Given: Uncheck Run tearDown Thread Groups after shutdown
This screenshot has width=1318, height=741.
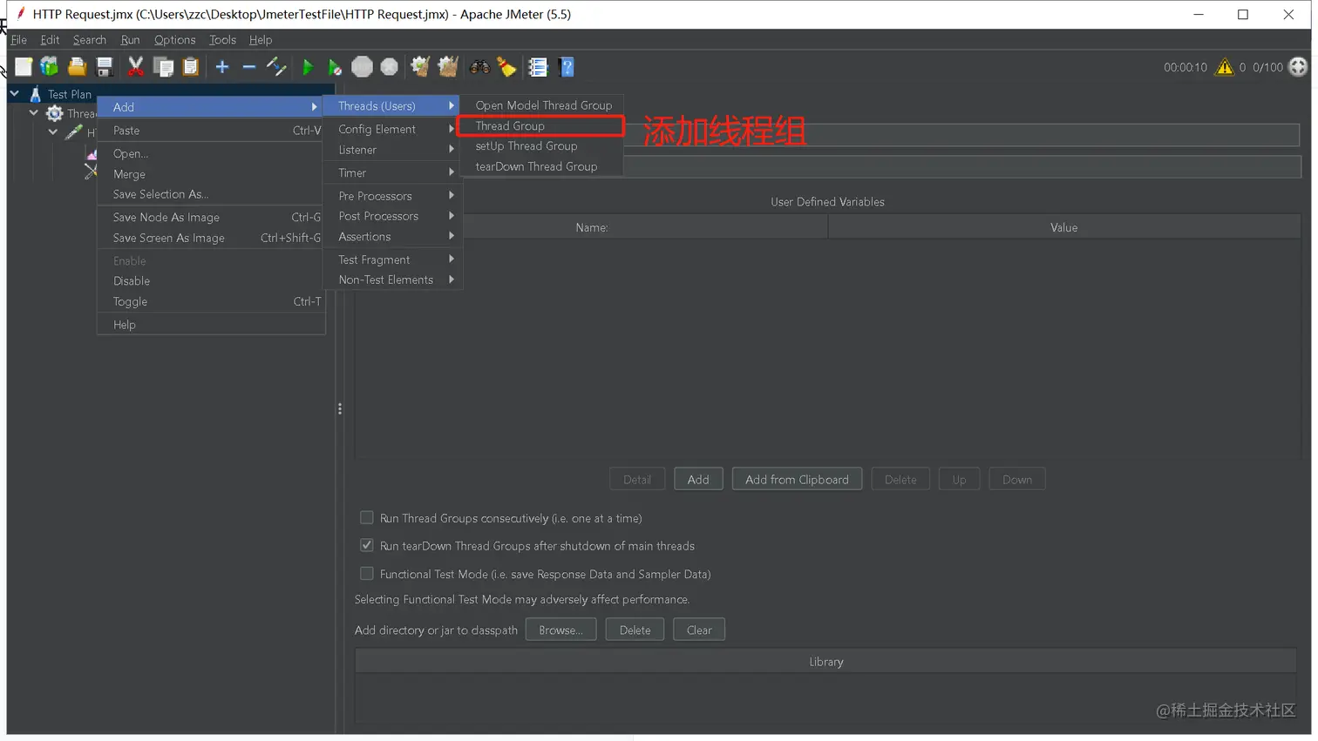Looking at the screenshot, I should click(x=367, y=546).
